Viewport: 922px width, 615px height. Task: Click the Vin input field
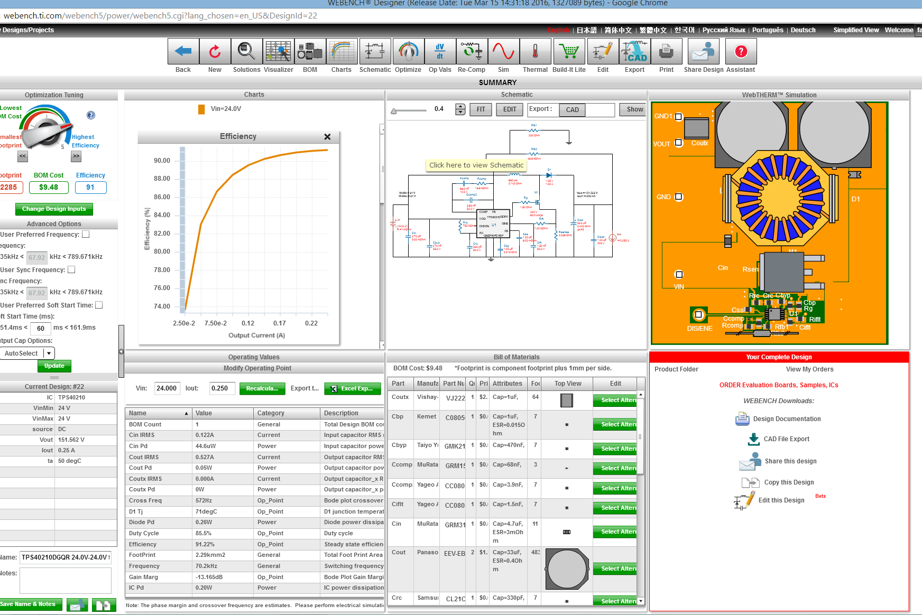coord(167,388)
